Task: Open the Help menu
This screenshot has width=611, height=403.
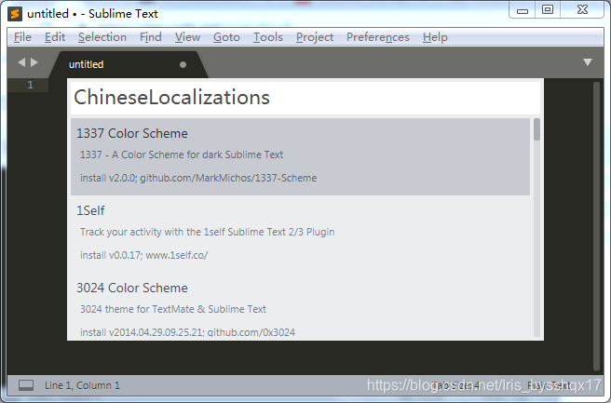Action: point(435,37)
